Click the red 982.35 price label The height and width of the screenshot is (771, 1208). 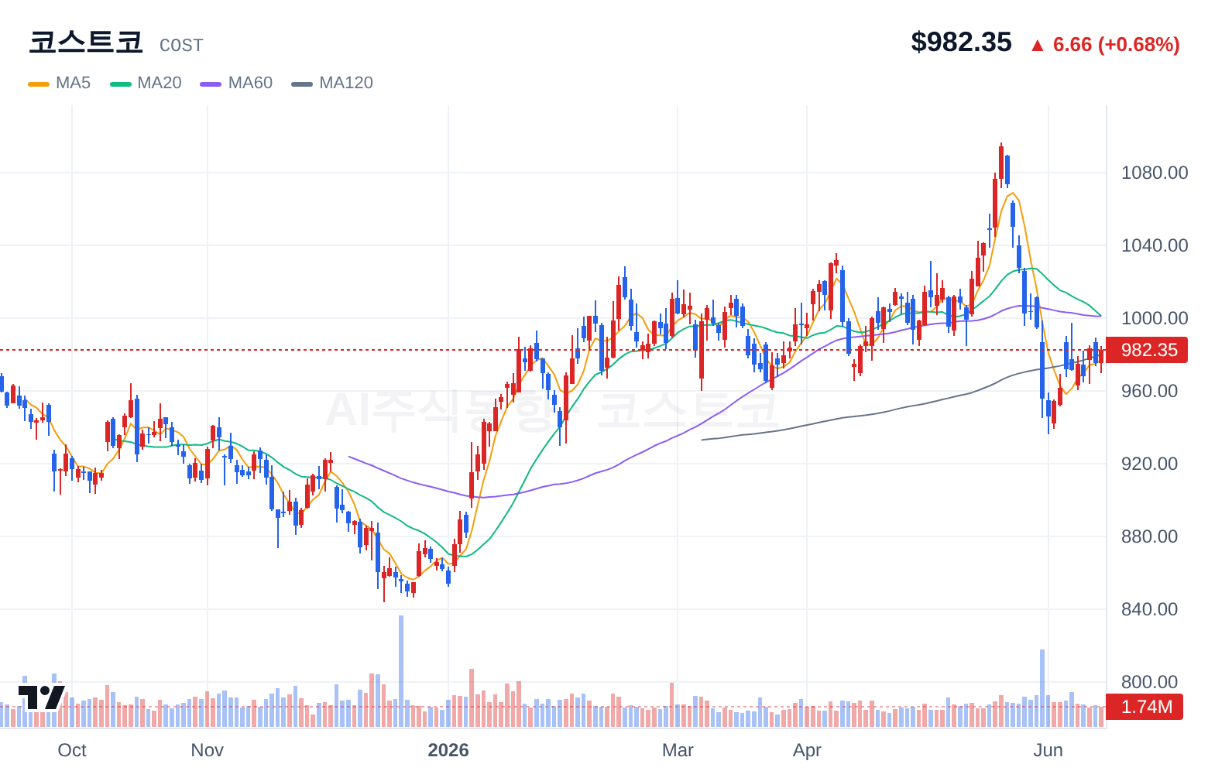click(x=1145, y=350)
